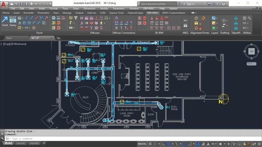Open the Autodesk App Store cart icon

click(x=209, y=4)
